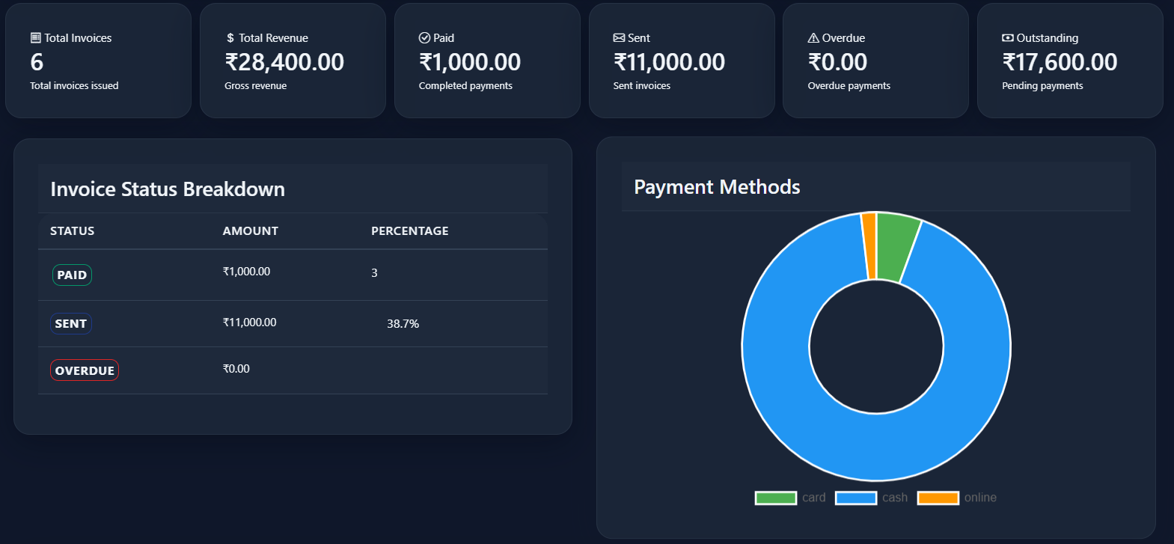The width and height of the screenshot is (1174, 544).
Task: Click the ₹0.00 value in Overdue card
Action: [837, 62]
